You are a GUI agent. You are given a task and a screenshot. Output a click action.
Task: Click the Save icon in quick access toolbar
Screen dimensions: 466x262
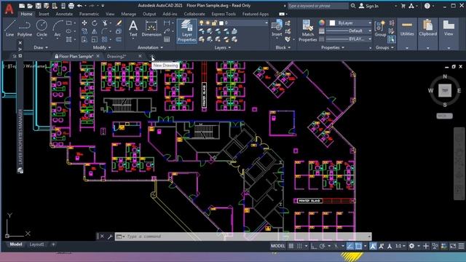click(x=38, y=6)
